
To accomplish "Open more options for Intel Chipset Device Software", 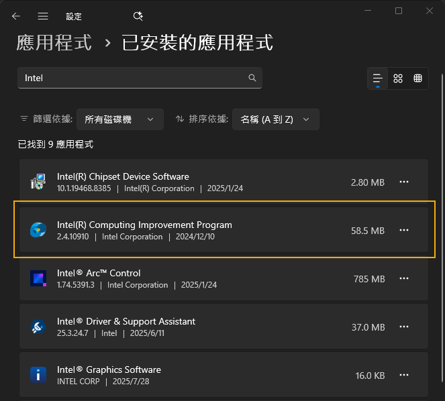I will click(x=404, y=182).
